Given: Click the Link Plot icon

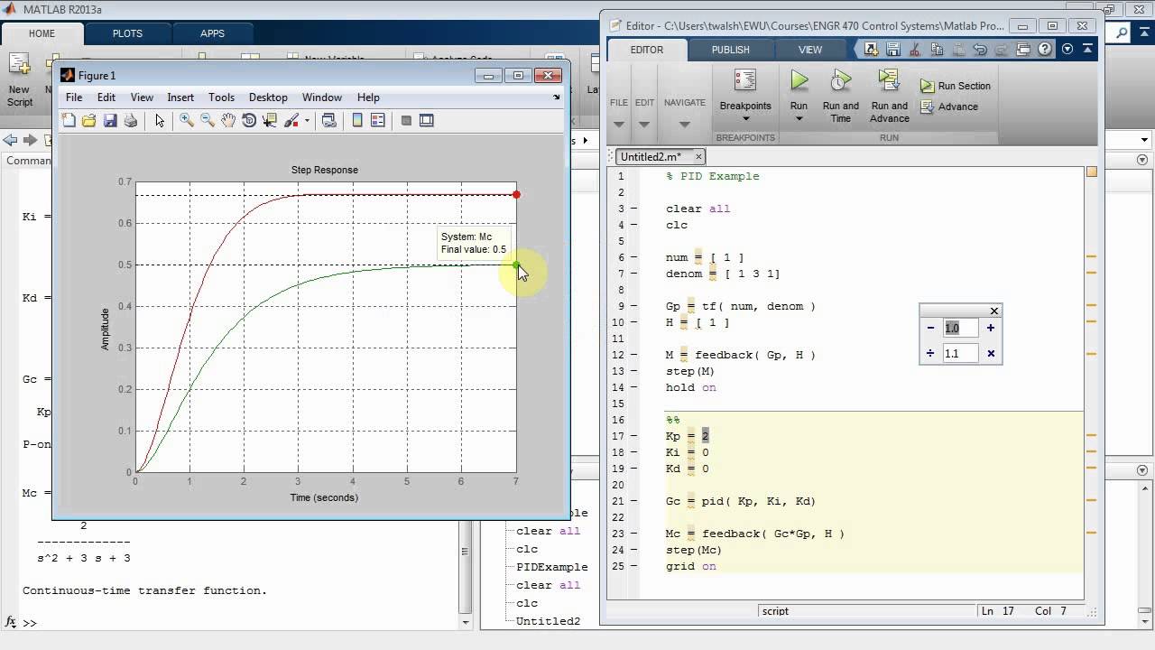Looking at the screenshot, I should click(329, 120).
